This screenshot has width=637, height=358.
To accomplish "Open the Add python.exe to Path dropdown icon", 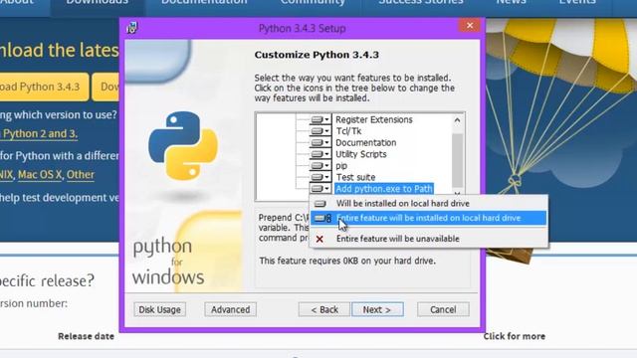I will click(x=320, y=189).
